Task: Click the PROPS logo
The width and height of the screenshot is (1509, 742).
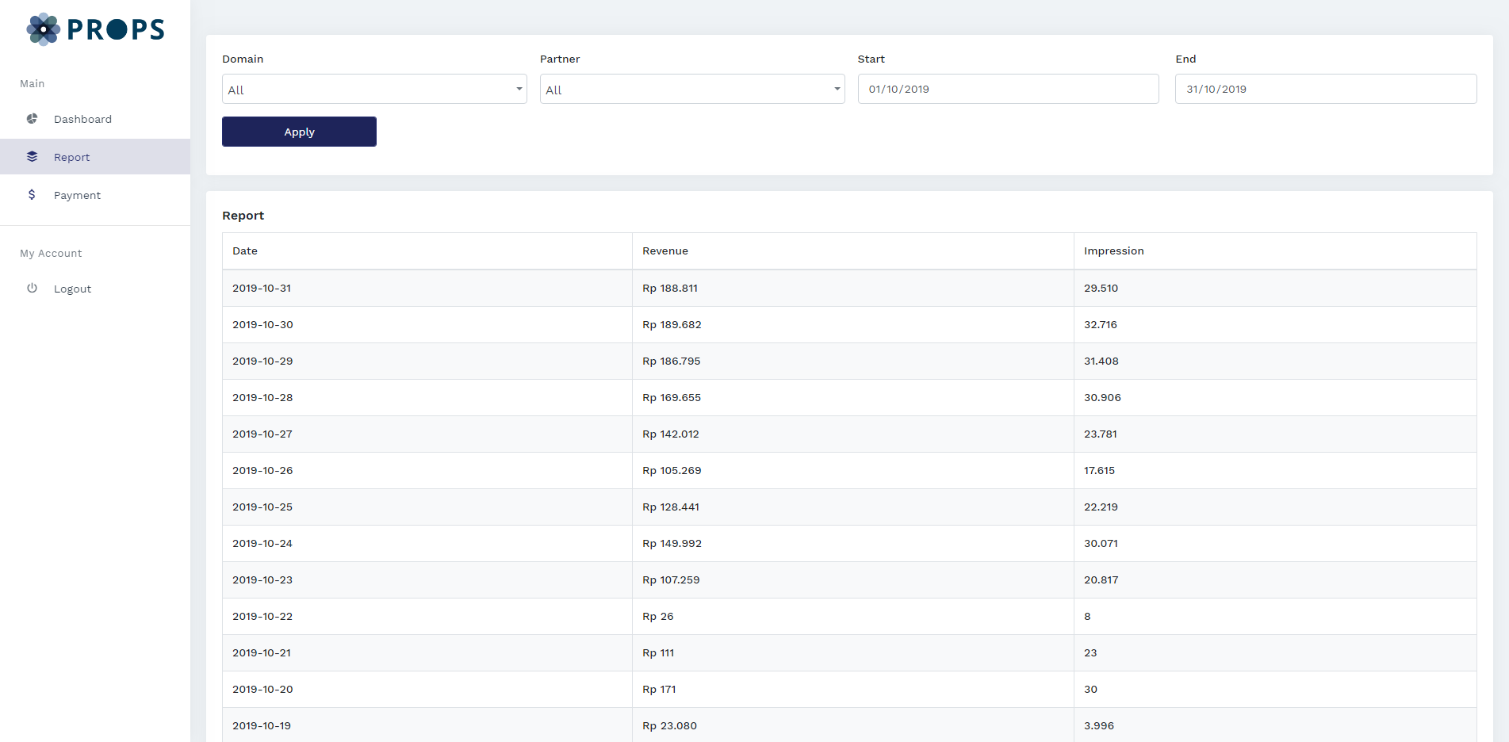Action: click(x=95, y=29)
